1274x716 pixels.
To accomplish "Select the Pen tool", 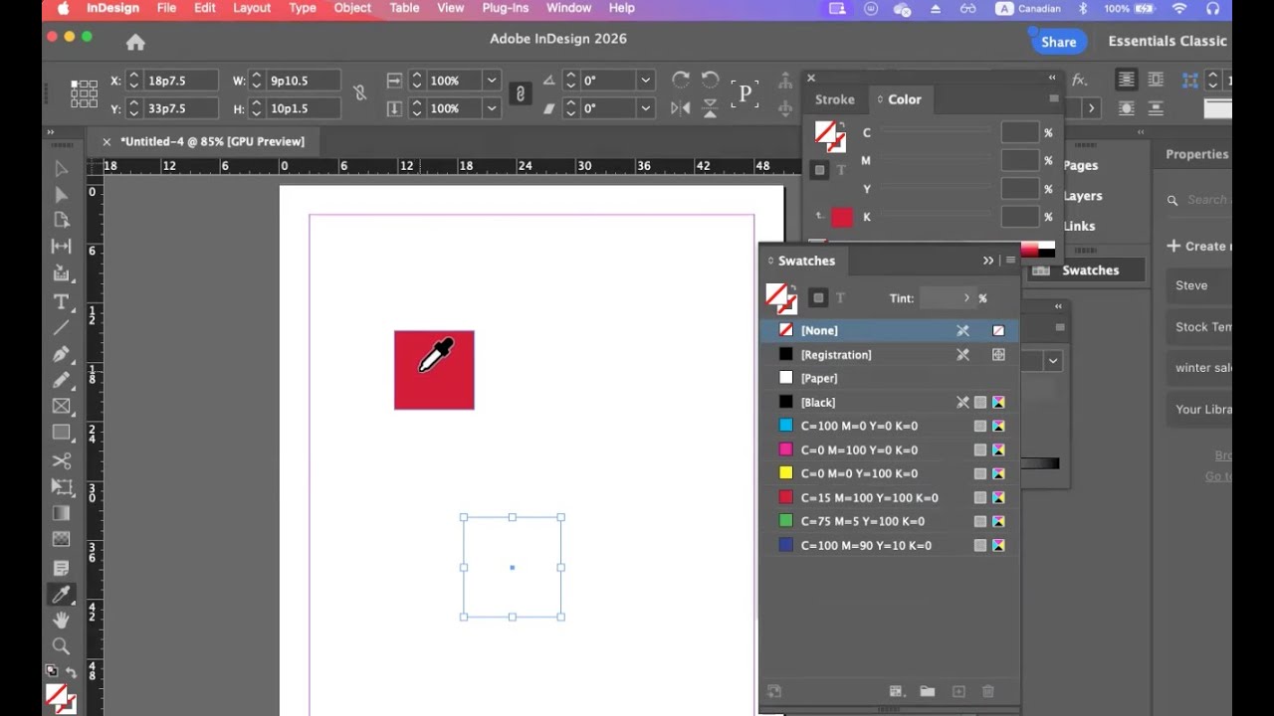I will [62, 354].
